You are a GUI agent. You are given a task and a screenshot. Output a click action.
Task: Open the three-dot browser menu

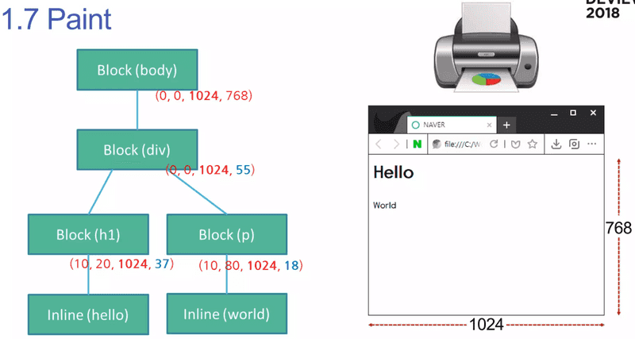(x=592, y=144)
